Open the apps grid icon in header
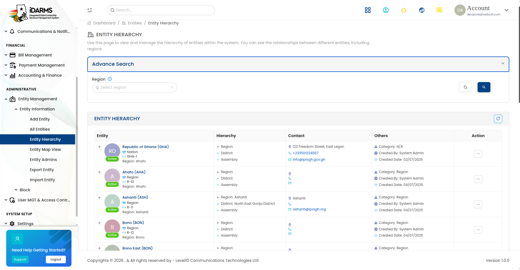Viewport: 520px width, 270px height. (367, 10)
